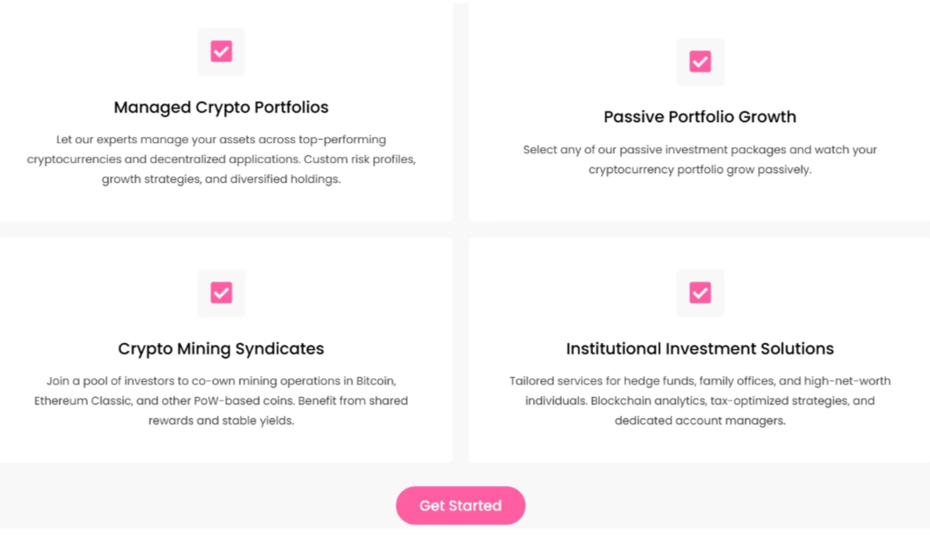930x537 pixels.
Task: Click the hedge funds tailored services description
Action: coord(700,400)
